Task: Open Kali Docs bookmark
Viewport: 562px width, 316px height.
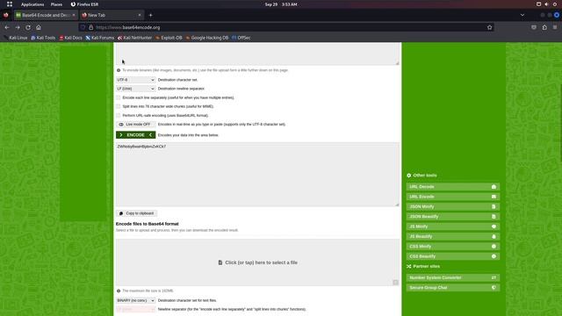Action: coord(70,38)
